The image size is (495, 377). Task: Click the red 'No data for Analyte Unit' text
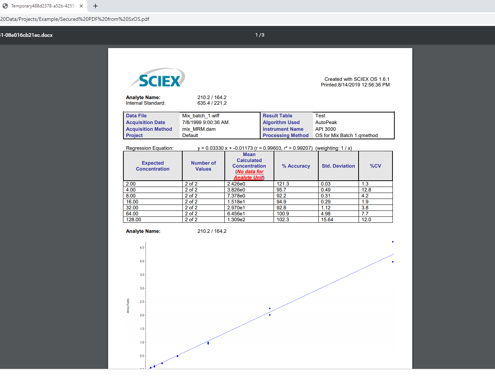coord(249,174)
